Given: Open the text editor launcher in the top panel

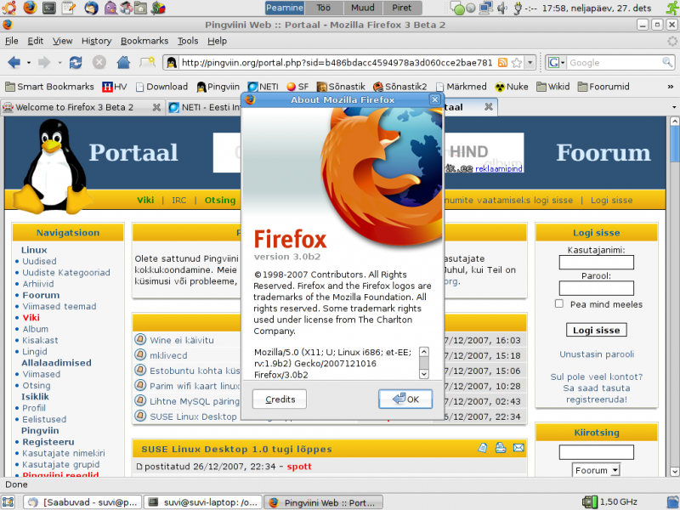Looking at the screenshot, I should point(69,8).
